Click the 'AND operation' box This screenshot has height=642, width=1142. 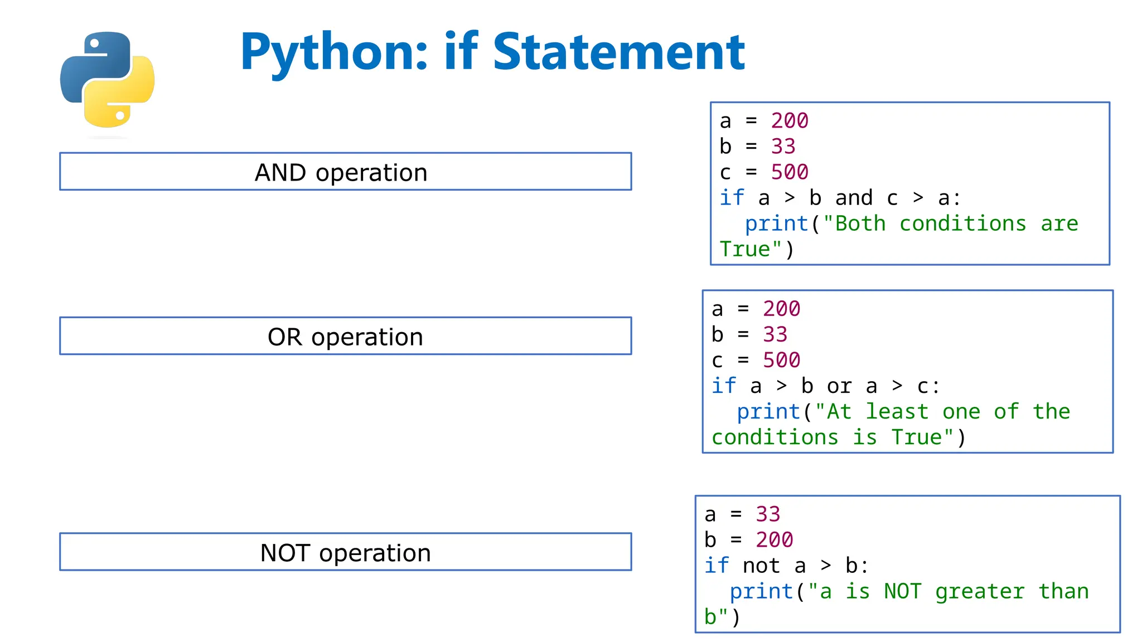tap(346, 172)
